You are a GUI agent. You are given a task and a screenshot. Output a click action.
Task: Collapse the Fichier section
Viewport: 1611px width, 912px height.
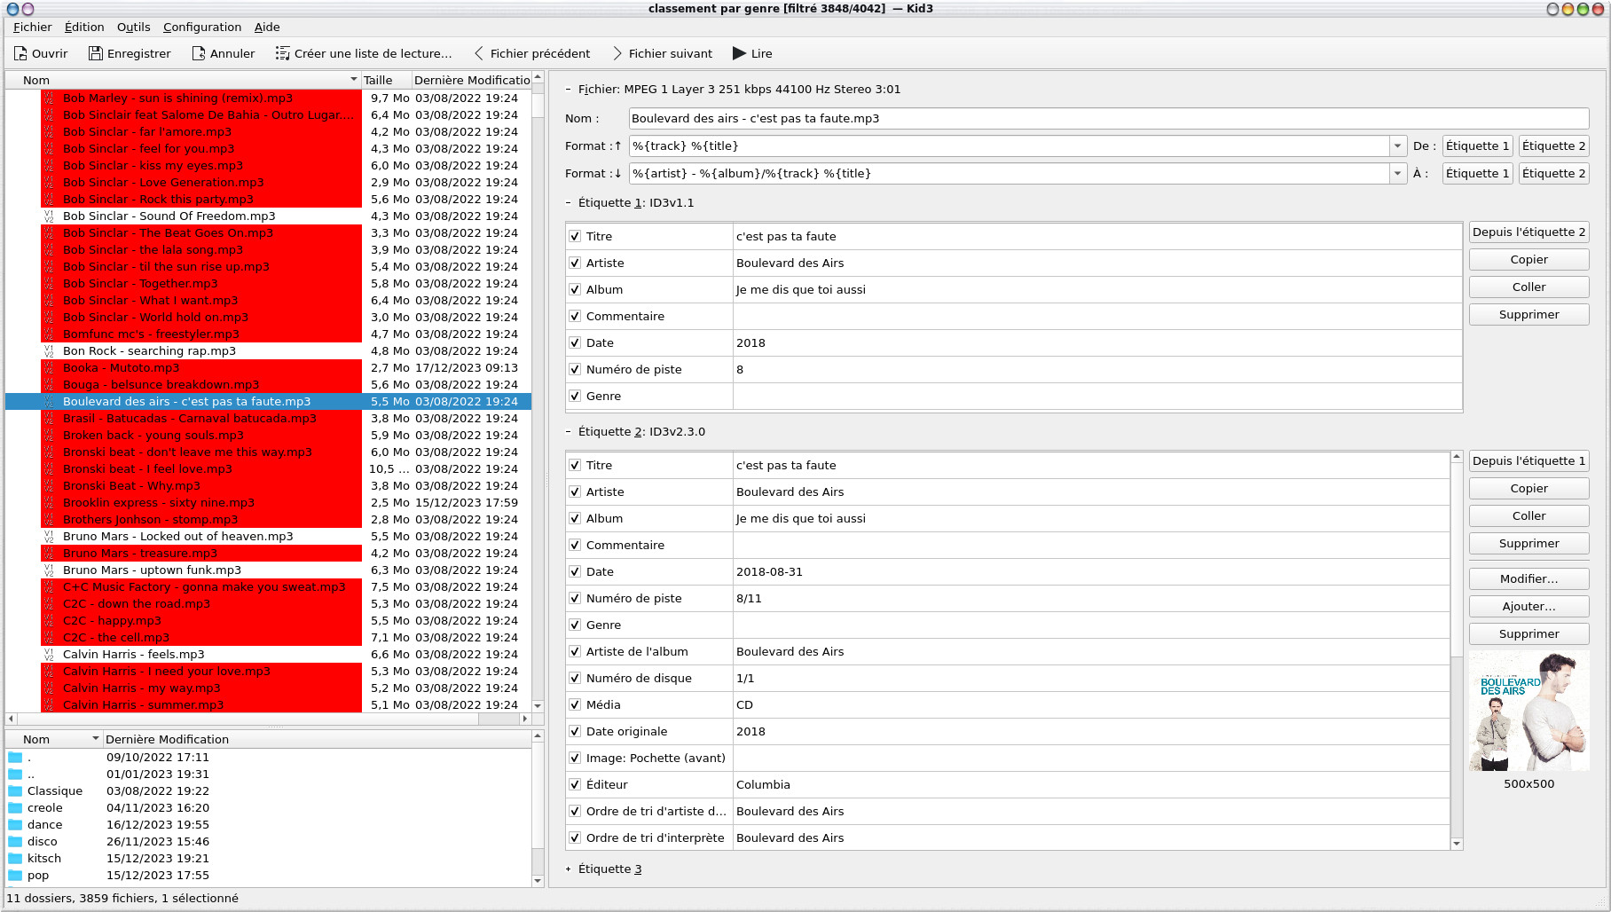[x=569, y=89]
